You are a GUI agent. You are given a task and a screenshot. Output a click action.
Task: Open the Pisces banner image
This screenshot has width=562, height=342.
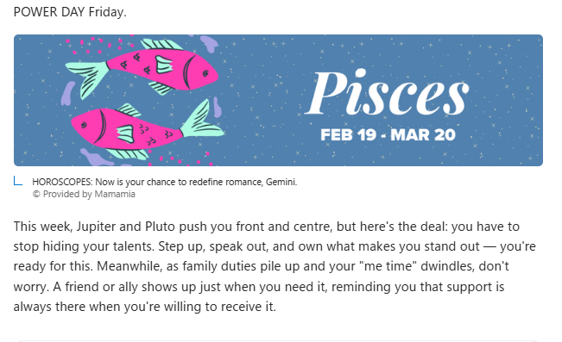click(x=278, y=100)
